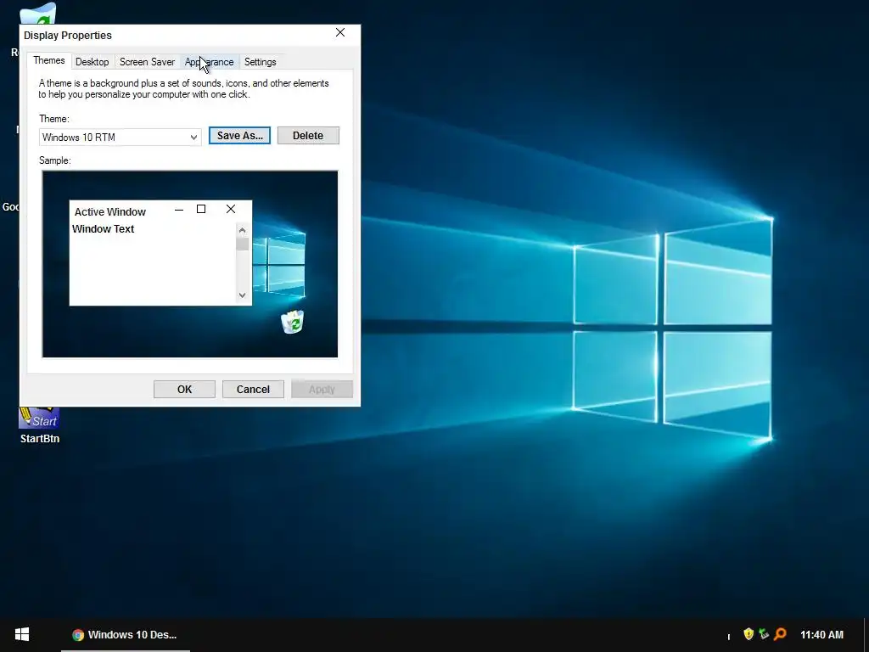This screenshot has height=652, width=869.
Task: Click the Windows 10 Des... taskbar button
Action: (x=126, y=635)
